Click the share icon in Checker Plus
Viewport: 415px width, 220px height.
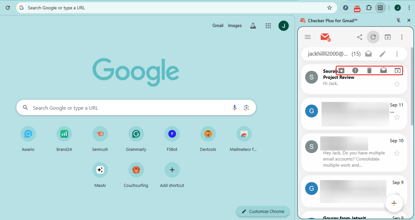tap(359, 37)
